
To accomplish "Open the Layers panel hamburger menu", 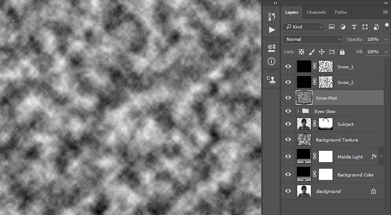I will 386,12.
